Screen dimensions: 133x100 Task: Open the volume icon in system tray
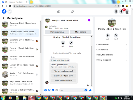[x=119, y=98]
